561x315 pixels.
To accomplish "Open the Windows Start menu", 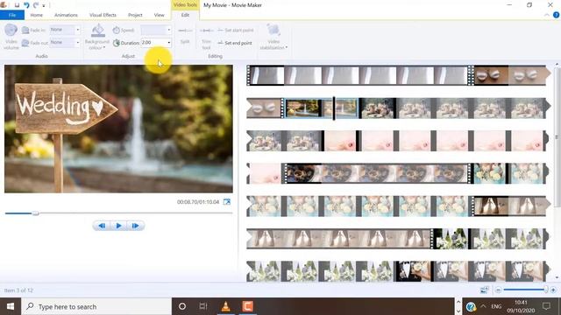I will (11, 306).
